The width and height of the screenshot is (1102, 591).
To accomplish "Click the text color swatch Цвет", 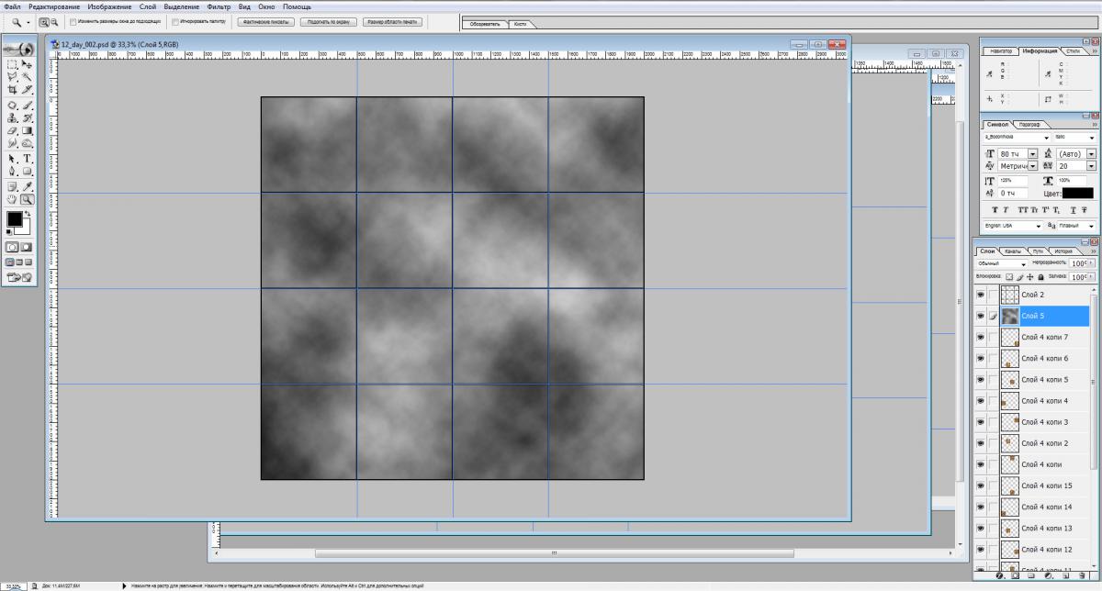I will pos(1077,193).
